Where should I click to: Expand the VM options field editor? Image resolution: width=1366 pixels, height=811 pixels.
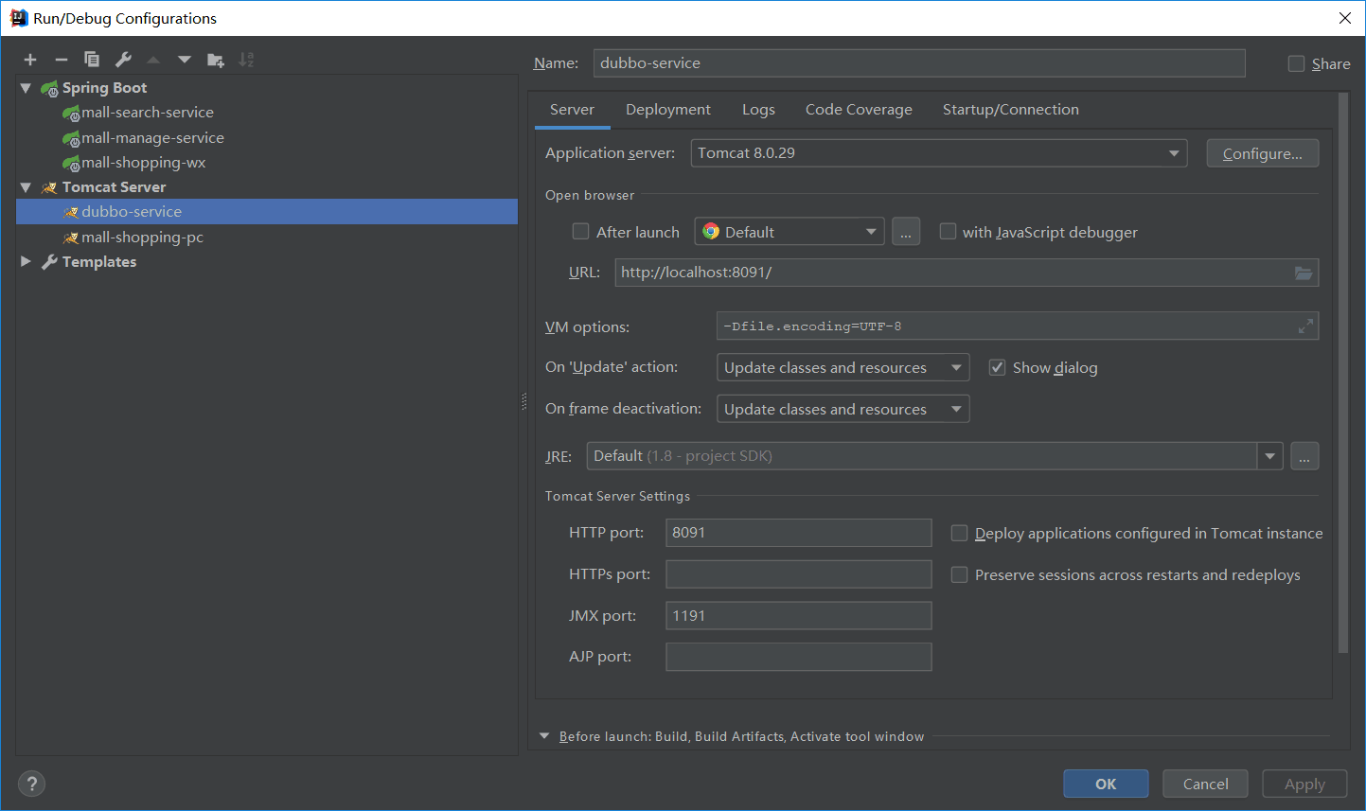(1305, 326)
